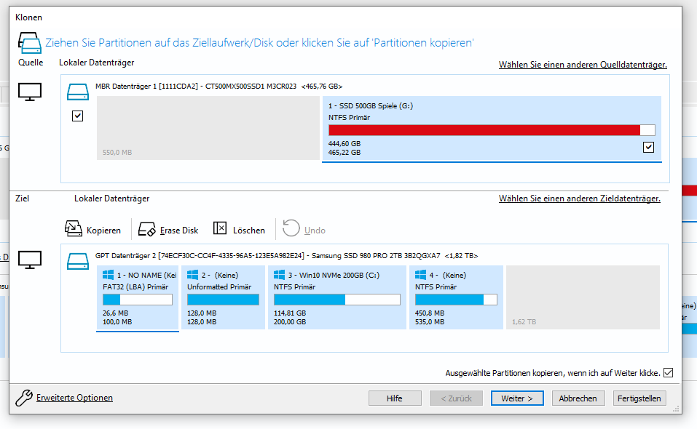Click the Hilfe button
Screen dimensions: 697x429
pos(395,398)
